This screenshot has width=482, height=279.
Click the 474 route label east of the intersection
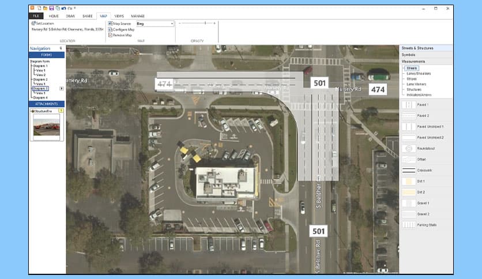(x=378, y=90)
